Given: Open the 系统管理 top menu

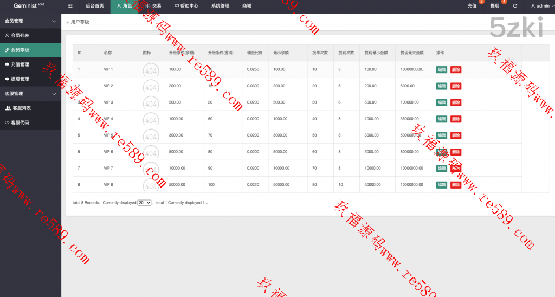Looking at the screenshot, I should tap(220, 6).
